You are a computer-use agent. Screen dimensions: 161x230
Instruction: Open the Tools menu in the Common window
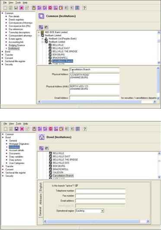[x=18, y=3]
